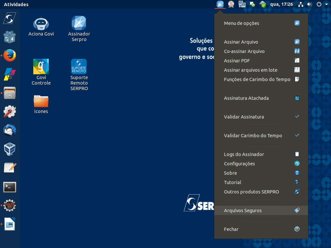Select Assinar PDF option
Viewport: 331px width, 248px height.
[x=237, y=61]
